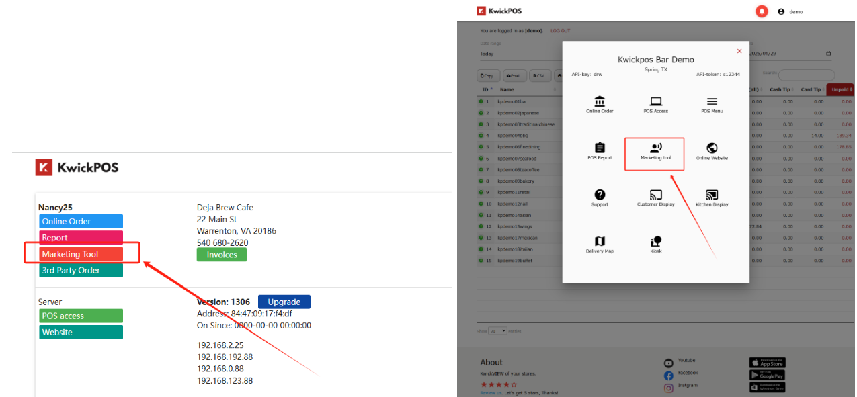Click the 192.168.2.25 IP address text
The width and height of the screenshot is (857, 397).
[220, 345]
